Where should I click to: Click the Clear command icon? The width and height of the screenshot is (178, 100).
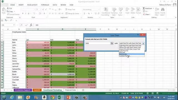pos(144,14)
